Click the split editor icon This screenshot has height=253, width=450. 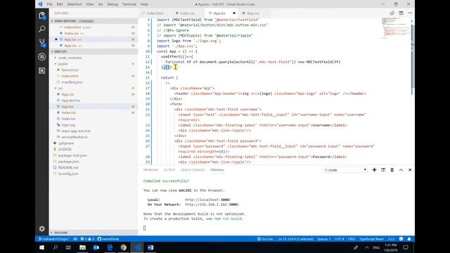click(x=401, y=13)
